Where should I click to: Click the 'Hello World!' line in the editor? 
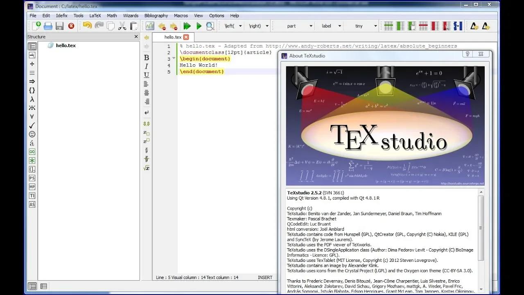pyautogui.click(x=199, y=65)
